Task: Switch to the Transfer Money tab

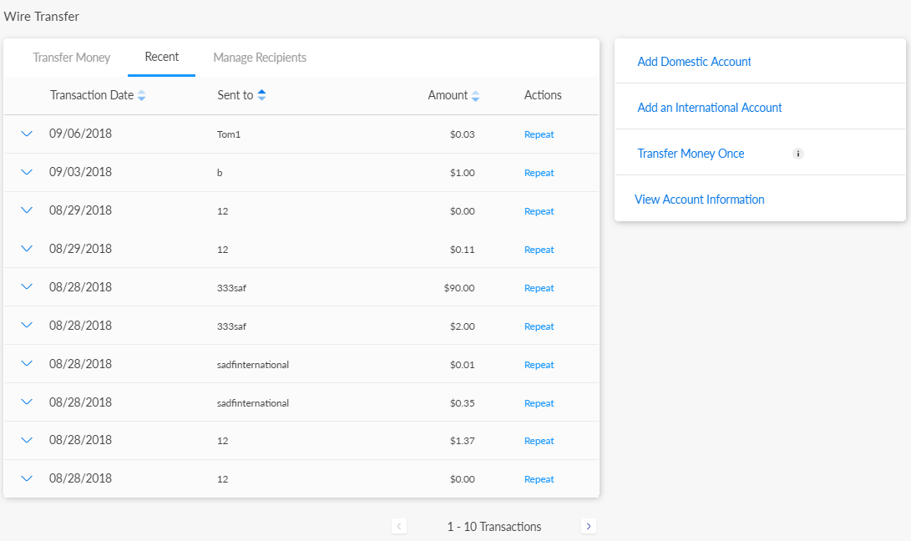Action: pyautogui.click(x=72, y=58)
